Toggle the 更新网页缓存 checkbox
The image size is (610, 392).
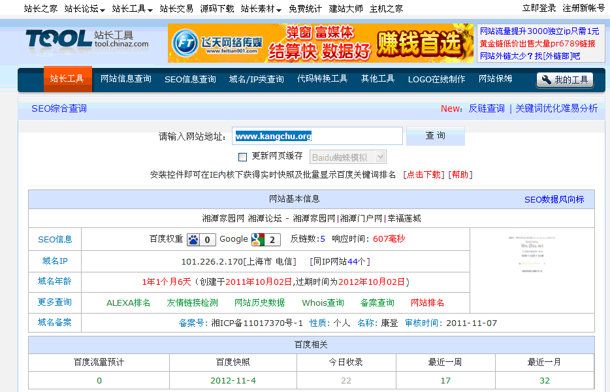point(242,157)
